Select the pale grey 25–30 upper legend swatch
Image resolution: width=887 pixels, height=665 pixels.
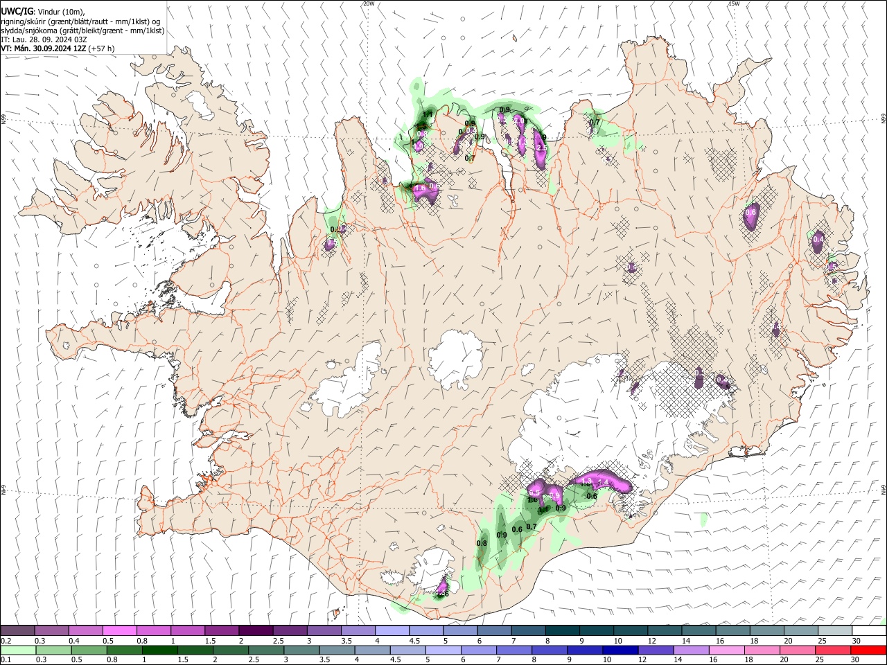click(835, 631)
